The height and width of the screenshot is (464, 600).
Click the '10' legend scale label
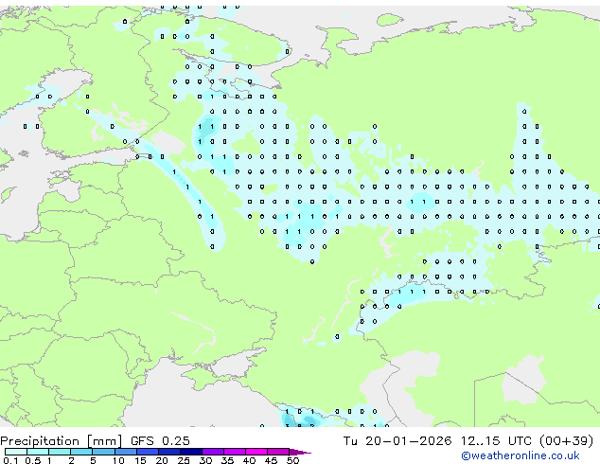[x=118, y=460]
